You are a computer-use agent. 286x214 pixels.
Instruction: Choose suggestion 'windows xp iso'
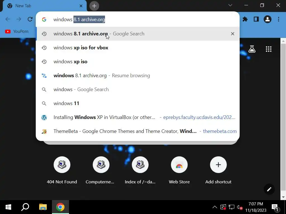tap(138, 62)
